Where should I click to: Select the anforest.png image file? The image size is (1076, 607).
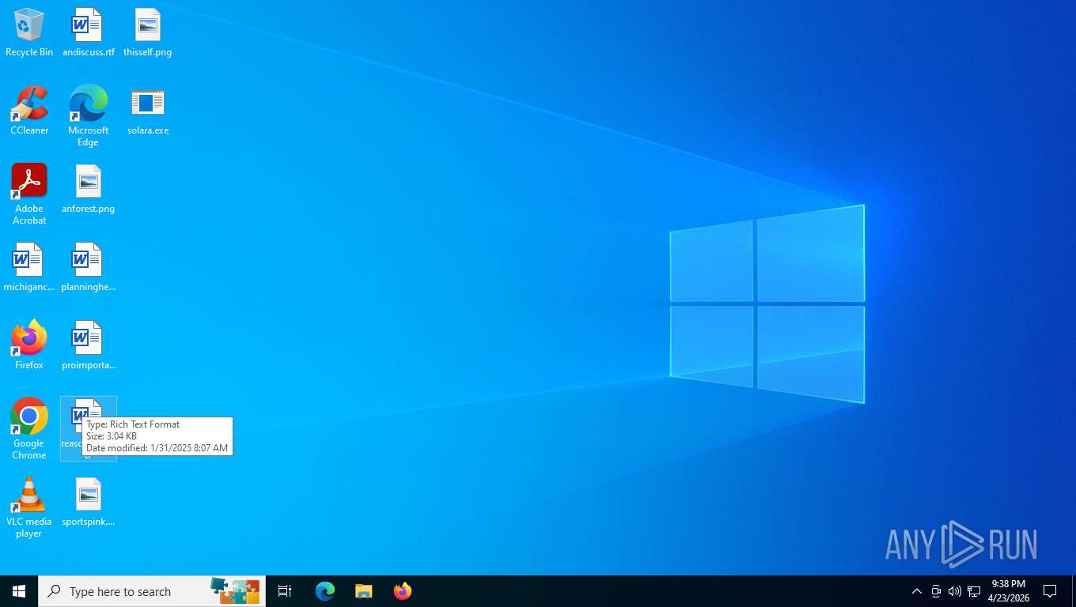[x=88, y=189]
